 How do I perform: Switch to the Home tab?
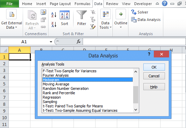(27, 4)
